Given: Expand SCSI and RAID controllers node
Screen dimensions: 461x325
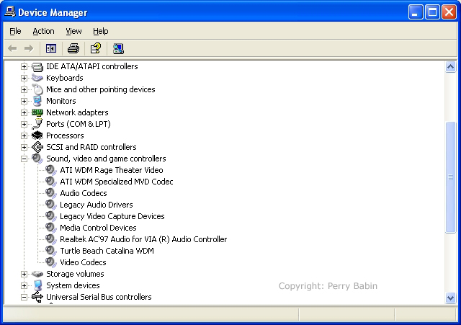Looking at the screenshot, I should click(x=24, y=147).
